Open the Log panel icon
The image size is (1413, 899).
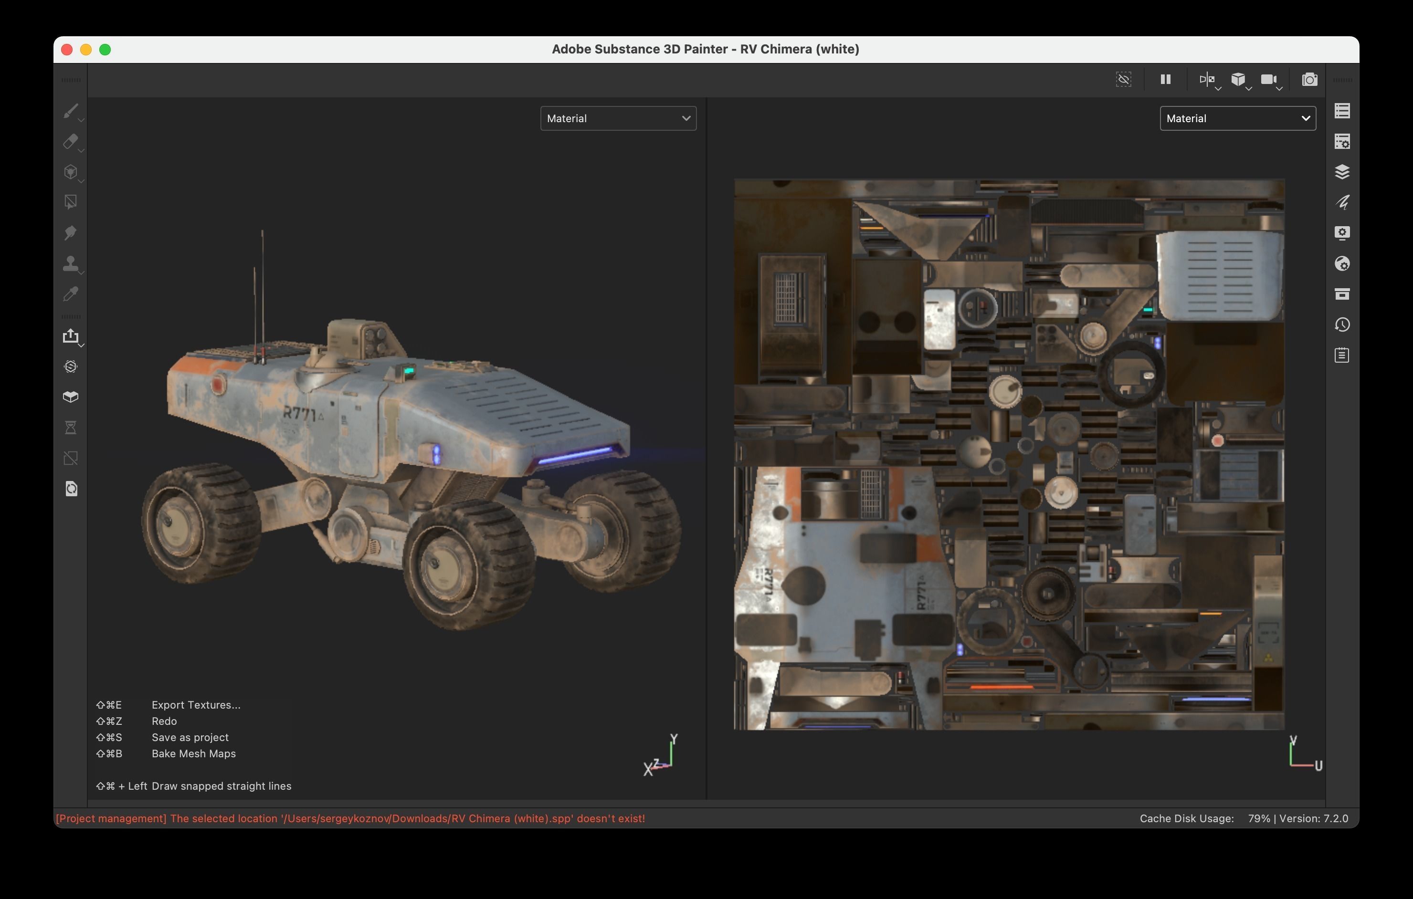(x=1342, y=355)
